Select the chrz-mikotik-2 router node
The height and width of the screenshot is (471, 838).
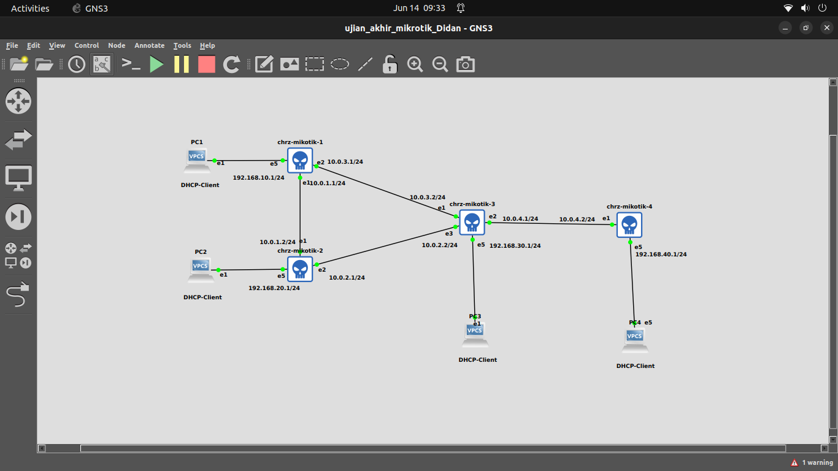[x=300, y=269]
